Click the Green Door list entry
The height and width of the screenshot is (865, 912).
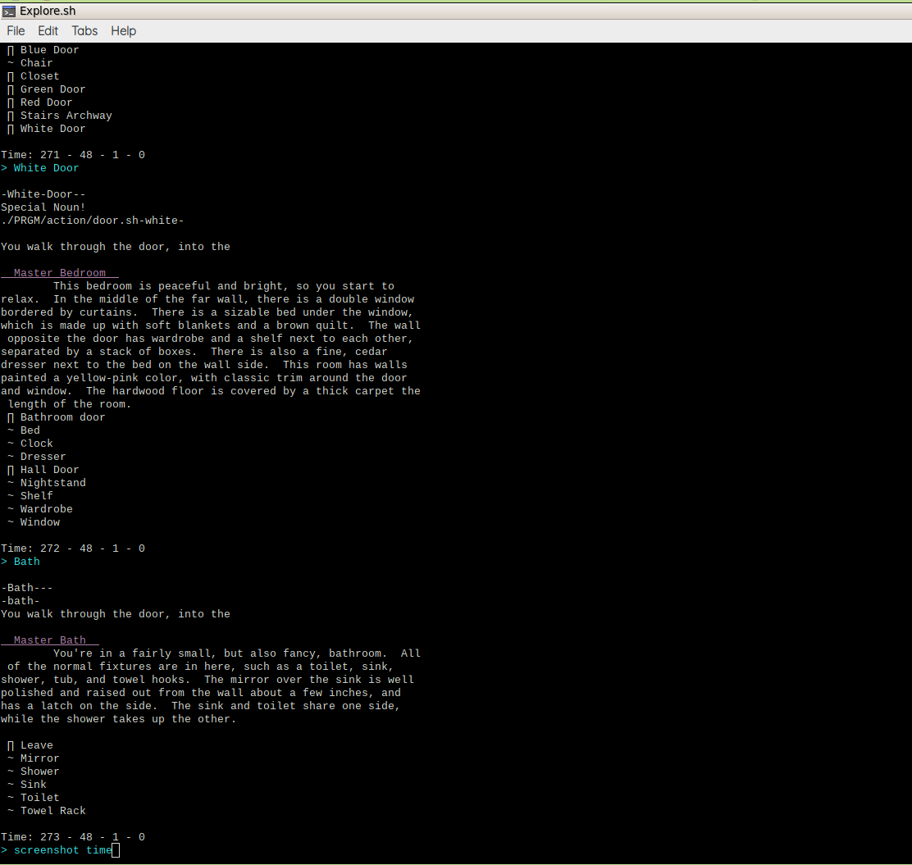(x=52, y=89)
